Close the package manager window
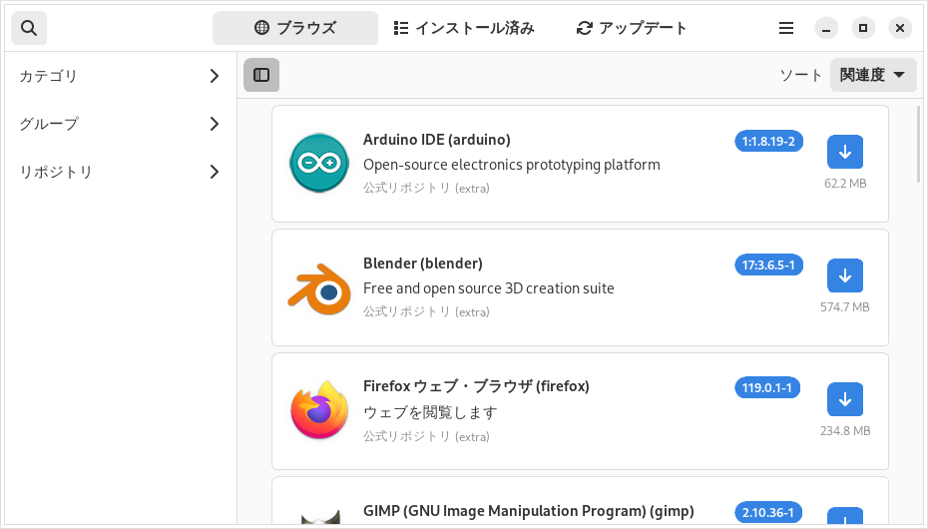 point(900,28)
